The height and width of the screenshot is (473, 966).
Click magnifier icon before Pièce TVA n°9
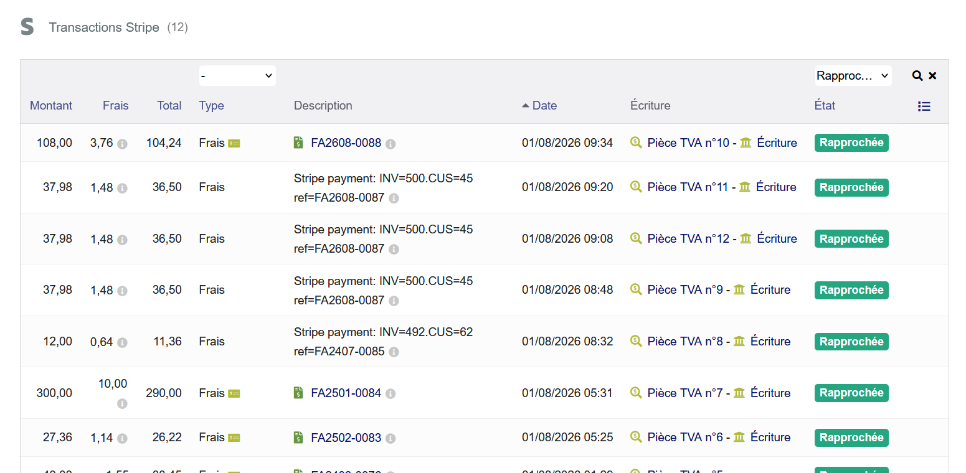pos(636,289)
